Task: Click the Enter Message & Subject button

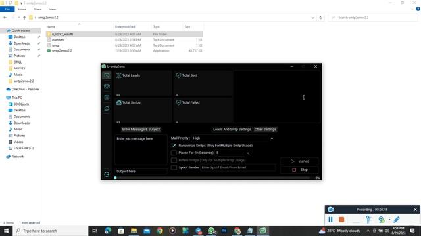Action: pos(141,130)
